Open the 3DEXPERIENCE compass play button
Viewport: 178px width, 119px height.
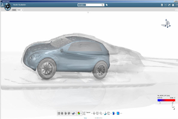(x=7, y=7)
